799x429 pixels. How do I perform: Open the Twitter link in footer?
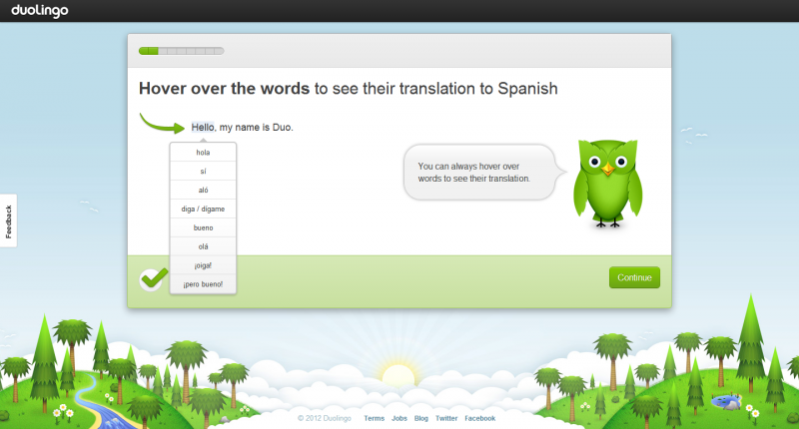(x=446, y=418)
